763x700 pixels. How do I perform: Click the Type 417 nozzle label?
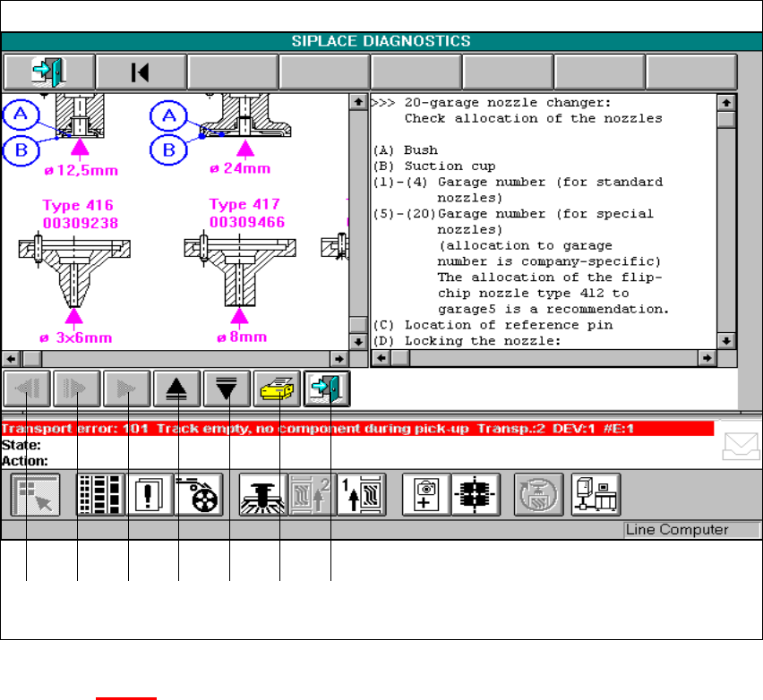point(244,204)
